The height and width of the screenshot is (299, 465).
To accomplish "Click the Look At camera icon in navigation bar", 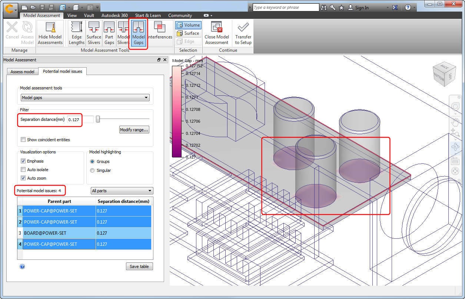I will point(455,161).
